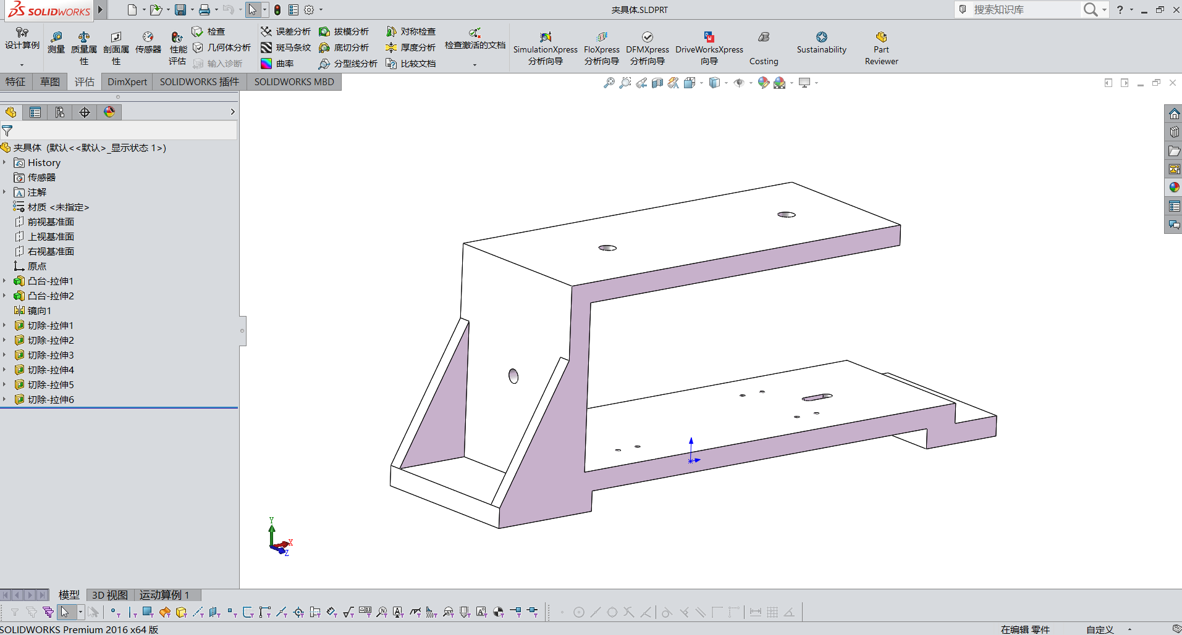The height and width of the screenshot is (635, 1182).
Task: Open the Costing tool
Action: coord(764,48)
